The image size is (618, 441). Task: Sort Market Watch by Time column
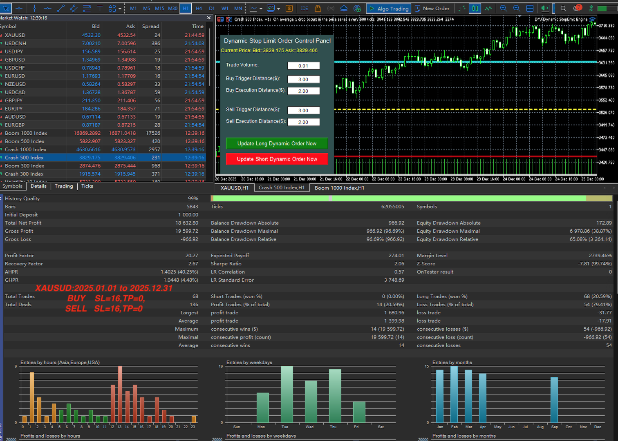click(198, 26)
